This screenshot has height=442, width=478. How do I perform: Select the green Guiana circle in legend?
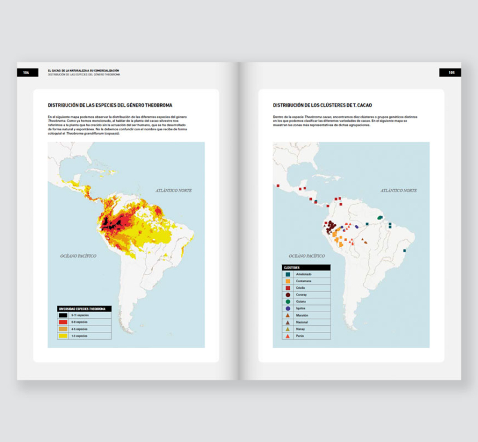coord(288,301)
